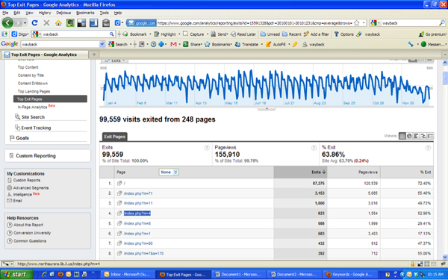The width and height of the screenshot is (448, 280).
Task: Open the 'None' dimension dropdown in Page column
Action: (x=169, y=172)
